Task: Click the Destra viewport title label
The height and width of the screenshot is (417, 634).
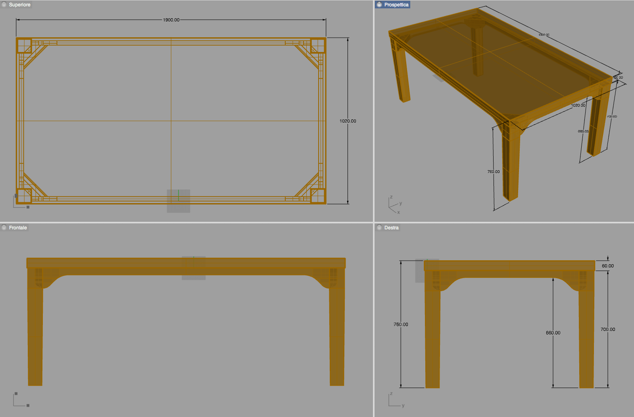Action: pos(391,228)
